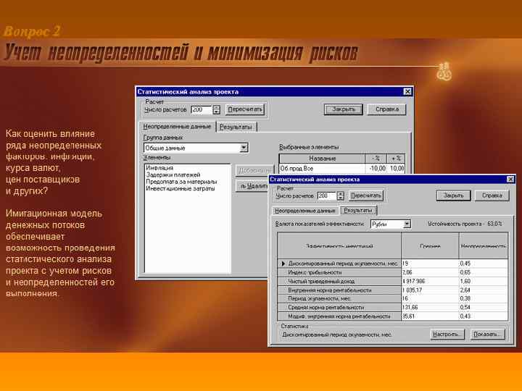522x391 pixels.
Task: Switch to Неопределенные данные tab in back window
Action: 177,127
